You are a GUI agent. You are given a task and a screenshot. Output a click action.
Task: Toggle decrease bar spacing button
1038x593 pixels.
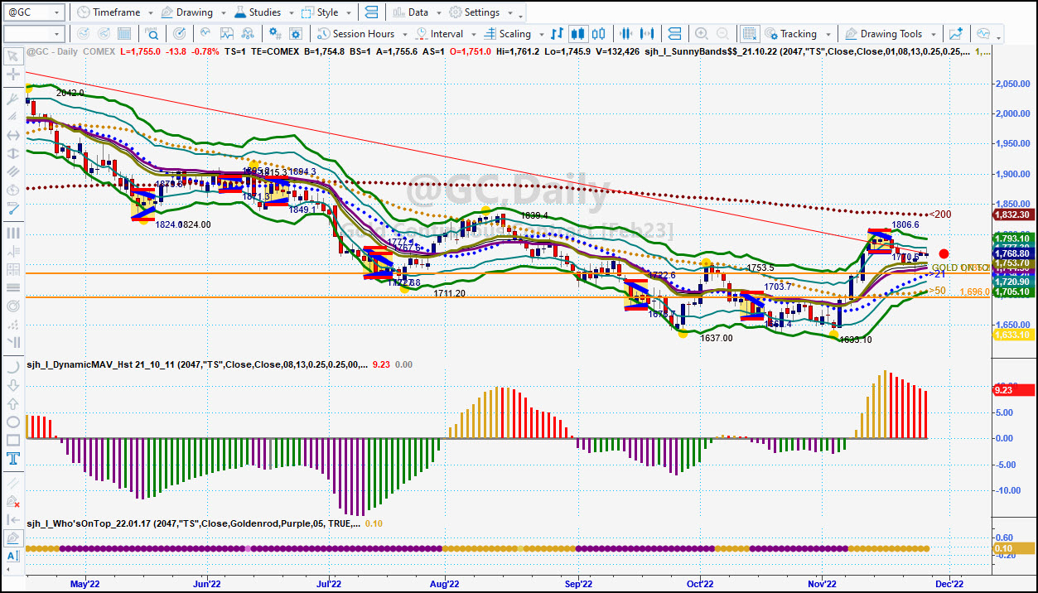coord(626,34)
